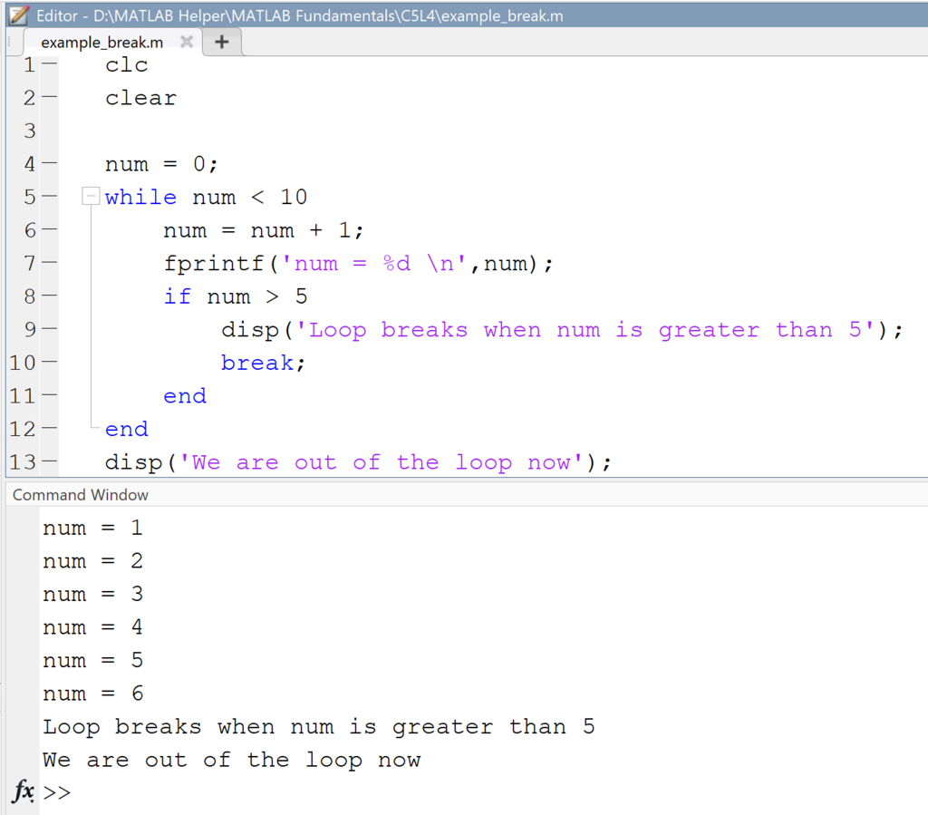928x815 pixels.
Task: Close the example_break.m tab
Action: coord(188,41)
